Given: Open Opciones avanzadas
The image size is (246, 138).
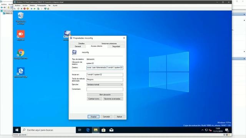Looking at the screenshot, I should [x=113, y=99].
